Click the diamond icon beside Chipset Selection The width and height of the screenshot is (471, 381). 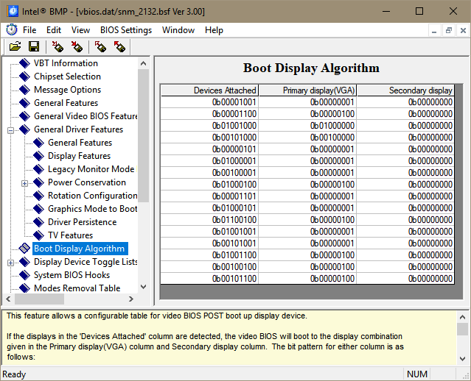tap(24, 76)
